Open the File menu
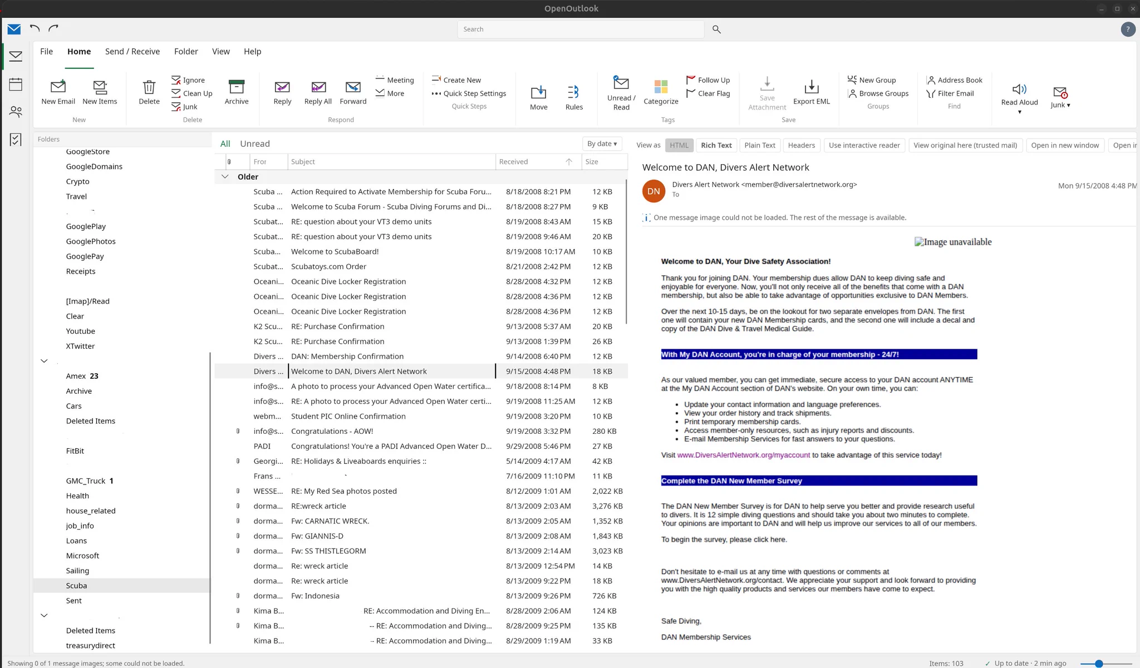 pos(46,51)
